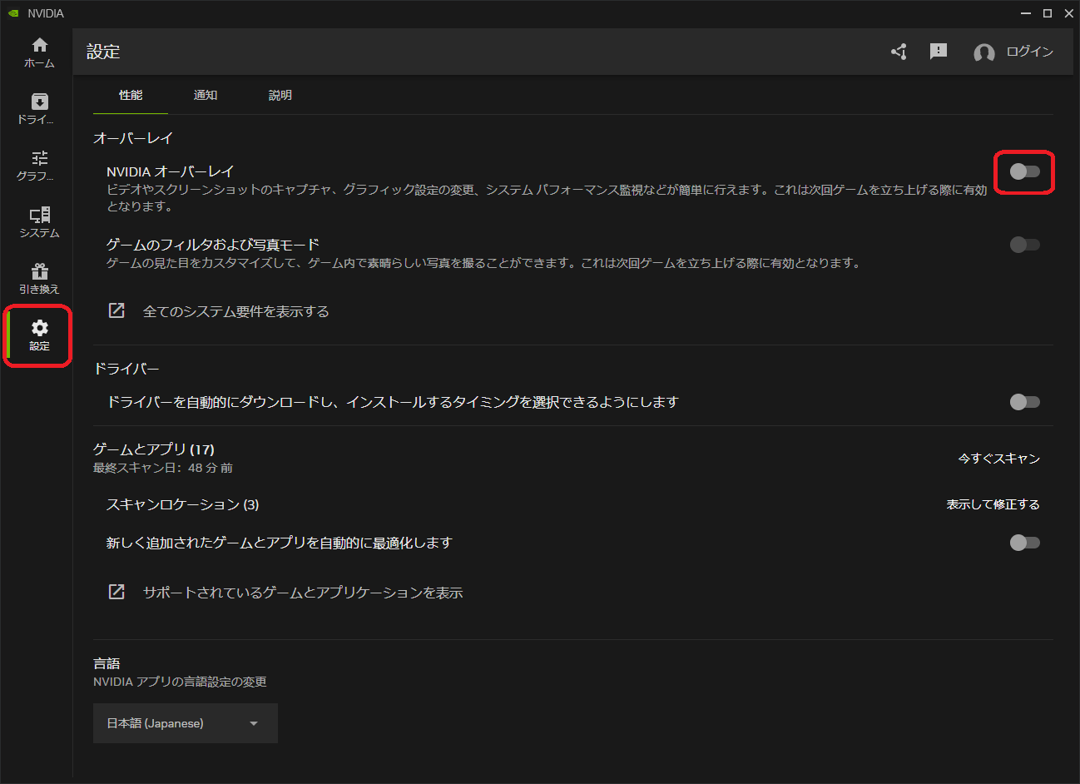Open 全てのシステム要件を表示する link
This screenshot has height=784, width=1080.
tap(235, 311)
